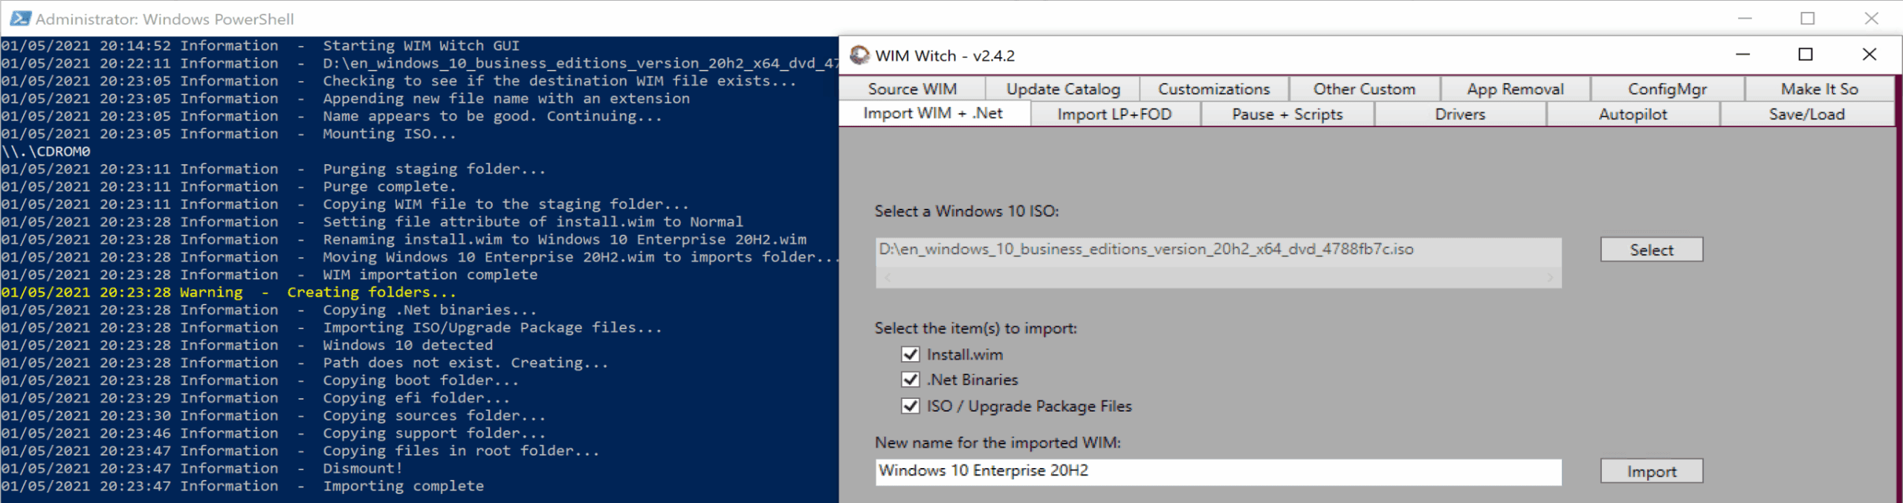This screenshot has height=503, width=1903.
Task: Switch to the Update Catalog tab
Action: pos(1063,89)
